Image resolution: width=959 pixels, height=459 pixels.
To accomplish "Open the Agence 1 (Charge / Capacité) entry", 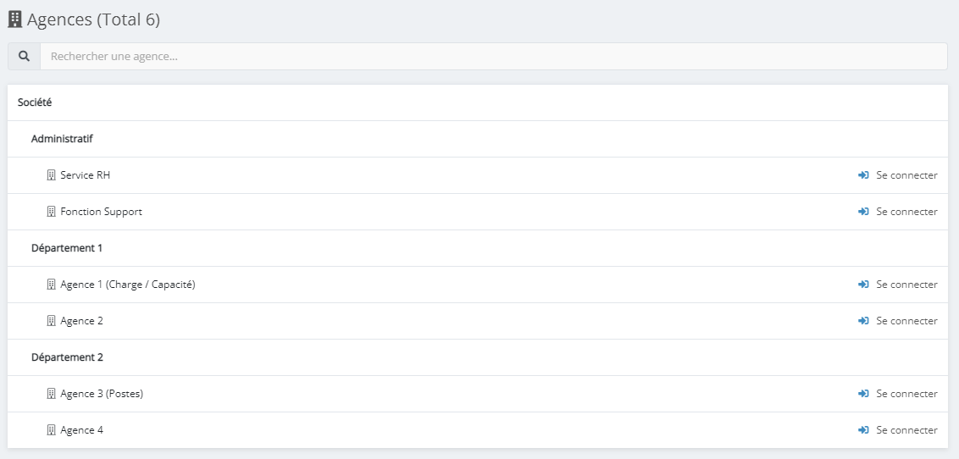I will click(128, 285).
